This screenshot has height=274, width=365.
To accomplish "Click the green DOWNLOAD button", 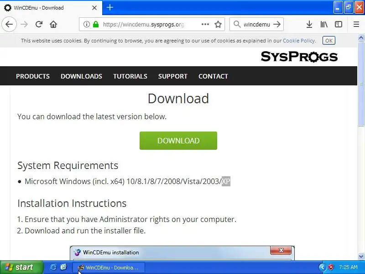I will coord(178,141).
